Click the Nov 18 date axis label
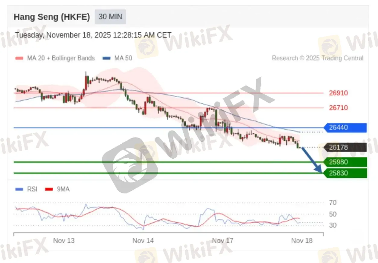This screenshot has width=378, height=263. (x=302, y=241)
